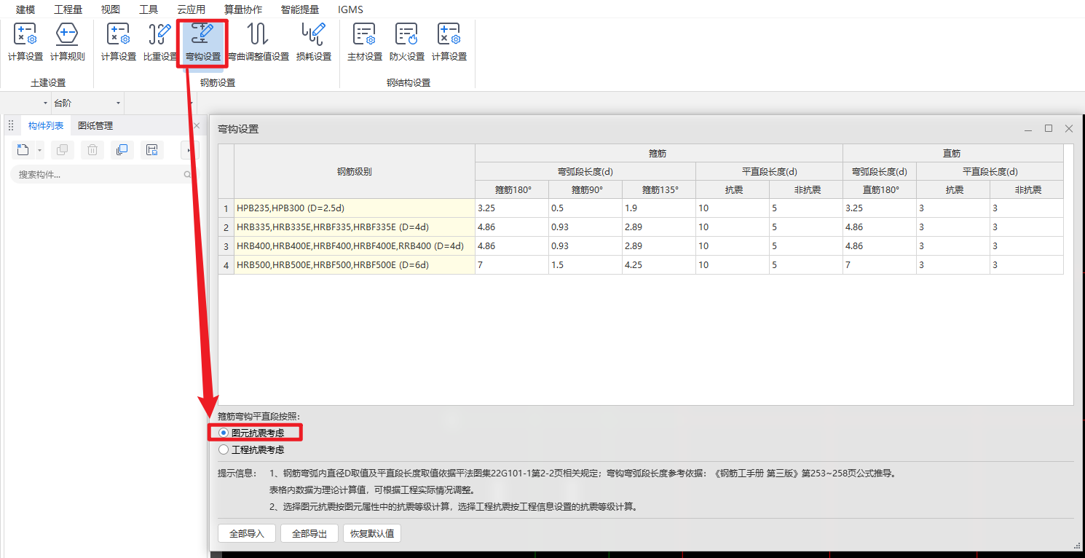Viewport: 1085px width, 558px height.
Task: Click the new component icon
Action: [x=23, y=150]
